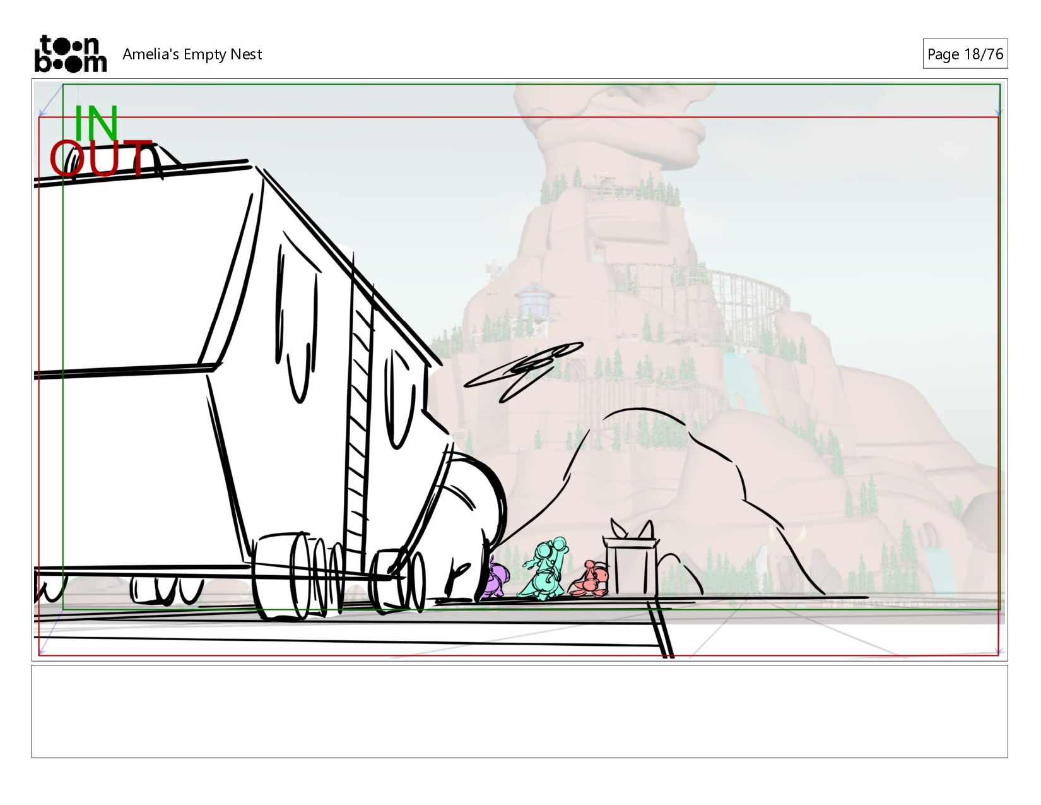Click the Toon Boom logo
Screen dimensions: 1041x805
(x=70, y=54)
